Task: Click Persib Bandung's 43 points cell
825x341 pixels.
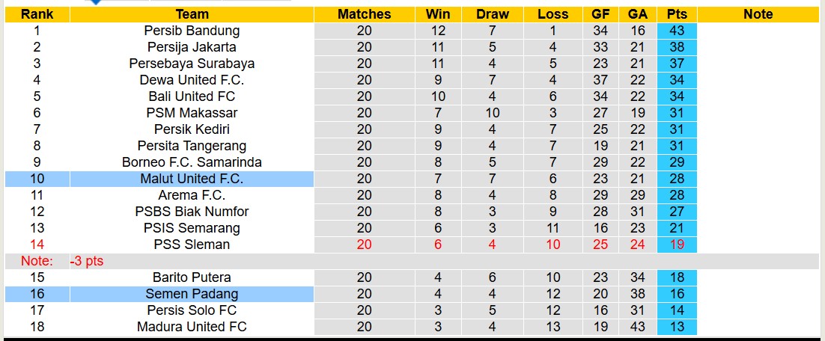Action: 677,31
